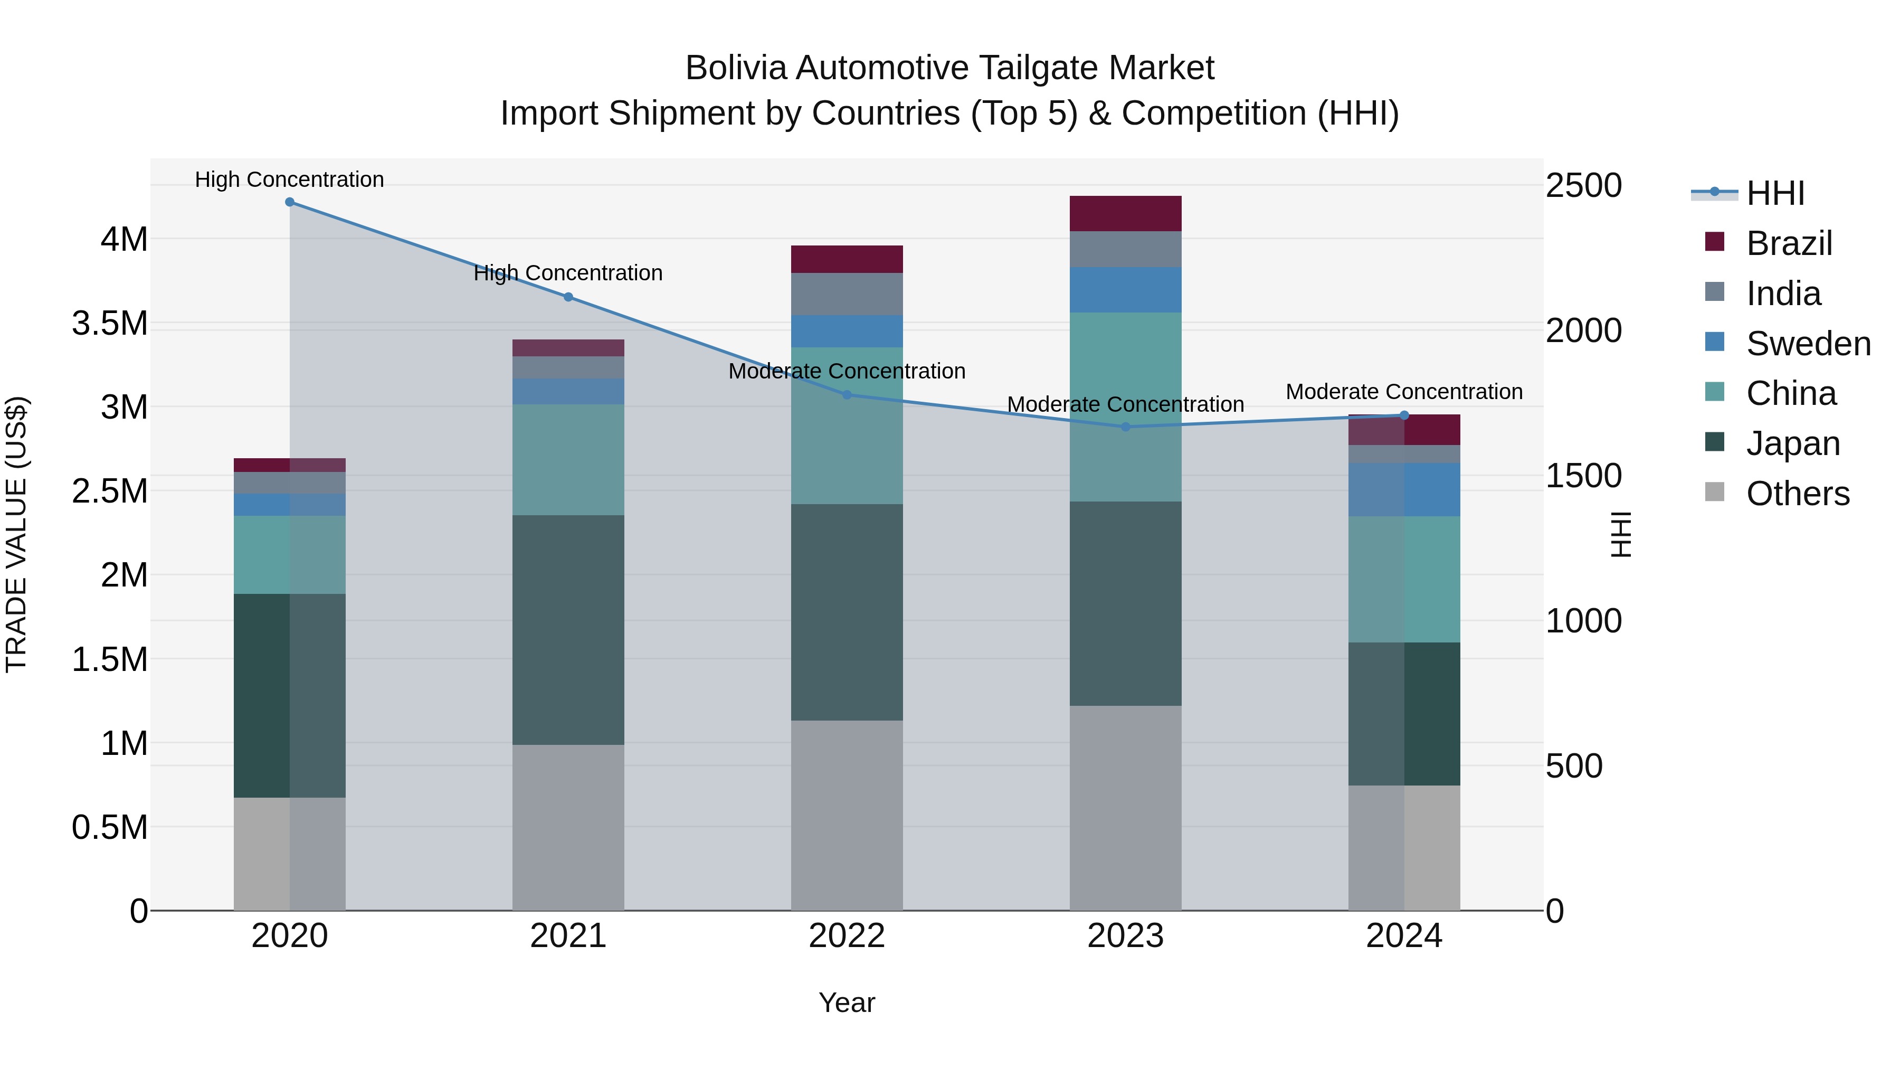Click the Brazil maroon legend swatch
This screenshot has width=1900, height=1069.
tap(1715, 241)
